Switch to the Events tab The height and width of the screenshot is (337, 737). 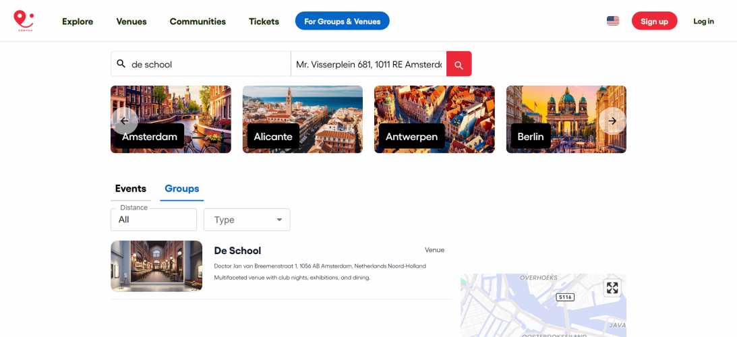pos(131,189)
